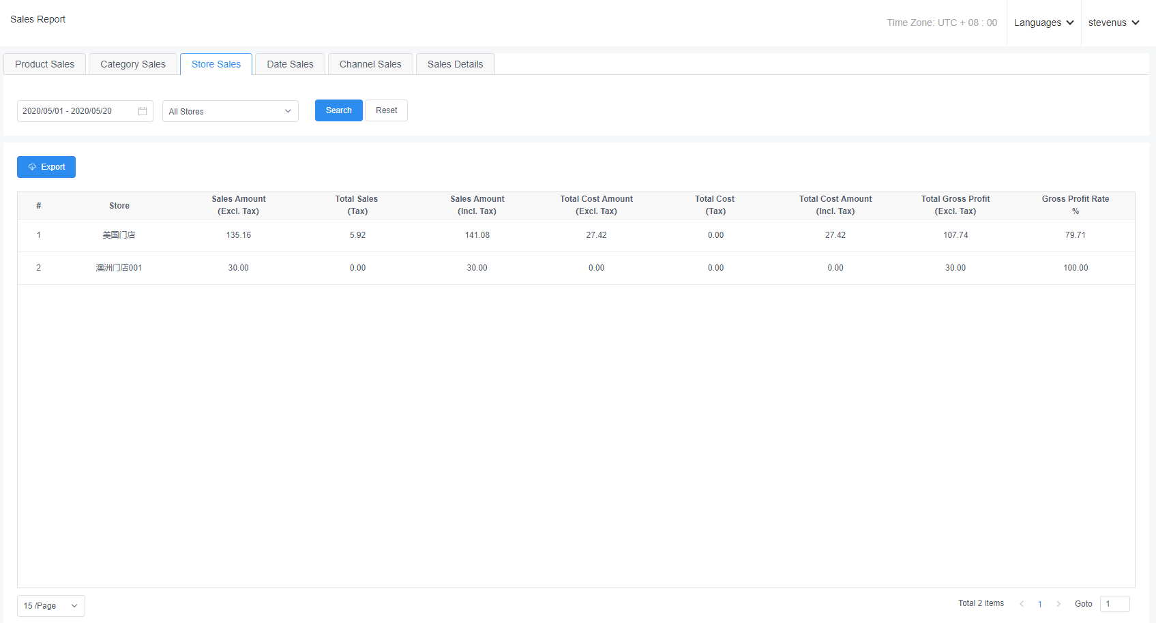Switch to the Category Sales tab
1156x623 pixels.
click(133, 64)
